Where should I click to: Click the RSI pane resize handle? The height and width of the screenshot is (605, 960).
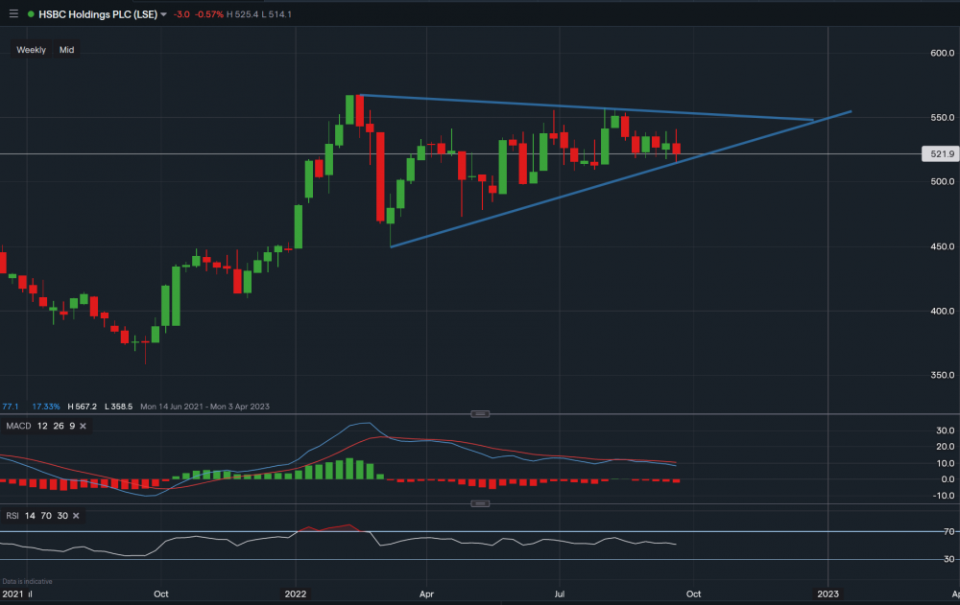click(480, 503)
